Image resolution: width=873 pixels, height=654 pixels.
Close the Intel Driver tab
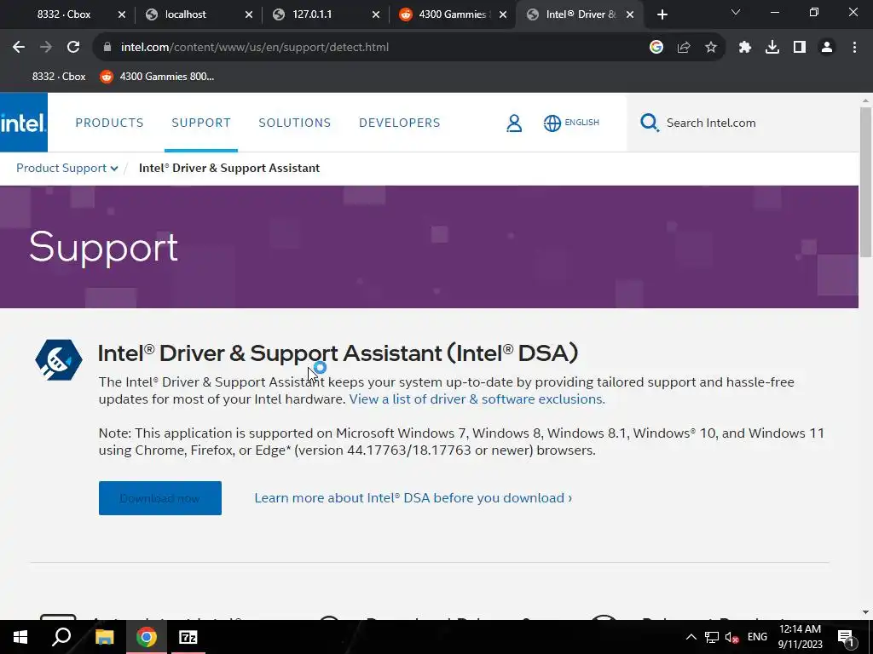point(630,14)
